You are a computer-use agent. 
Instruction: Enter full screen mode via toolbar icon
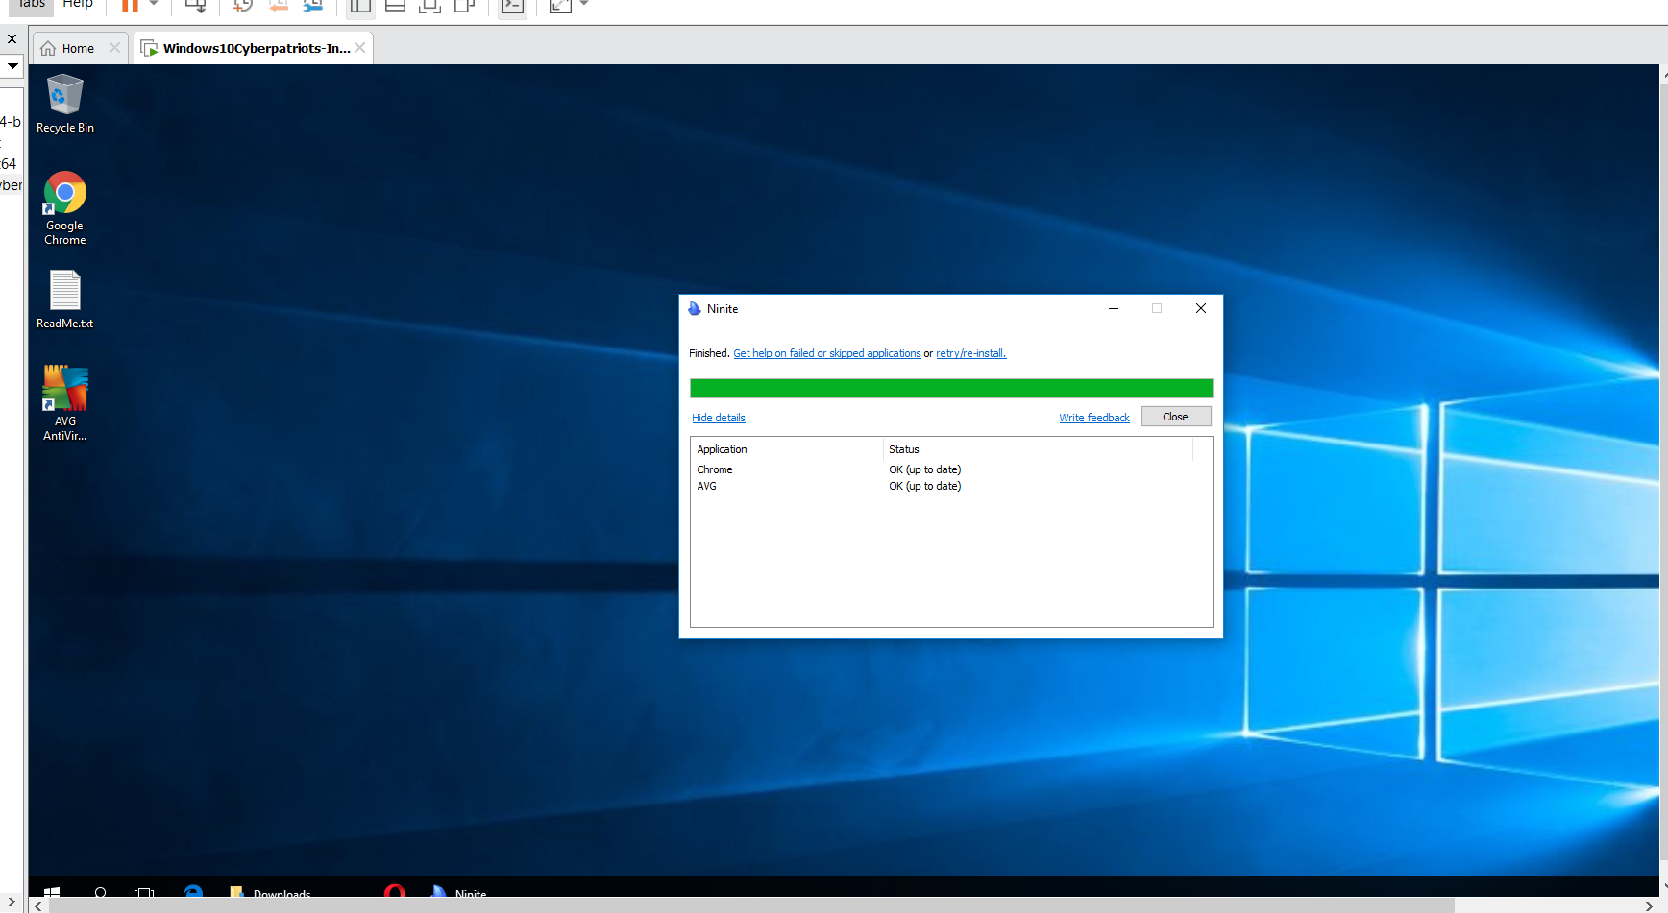click(x=429, y=5)
